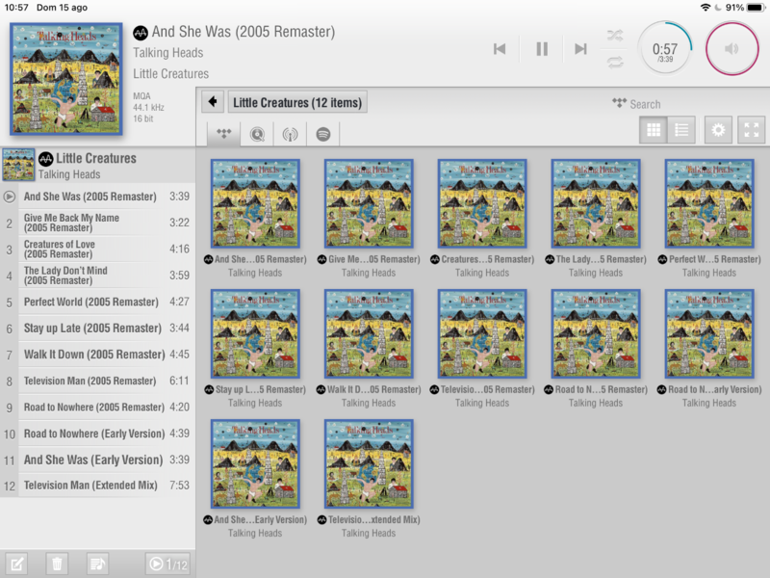The width and height of the screenshot is (770, 578).
Task: Enter fullscreen with the expand icon
Action: tap(751, 130)
